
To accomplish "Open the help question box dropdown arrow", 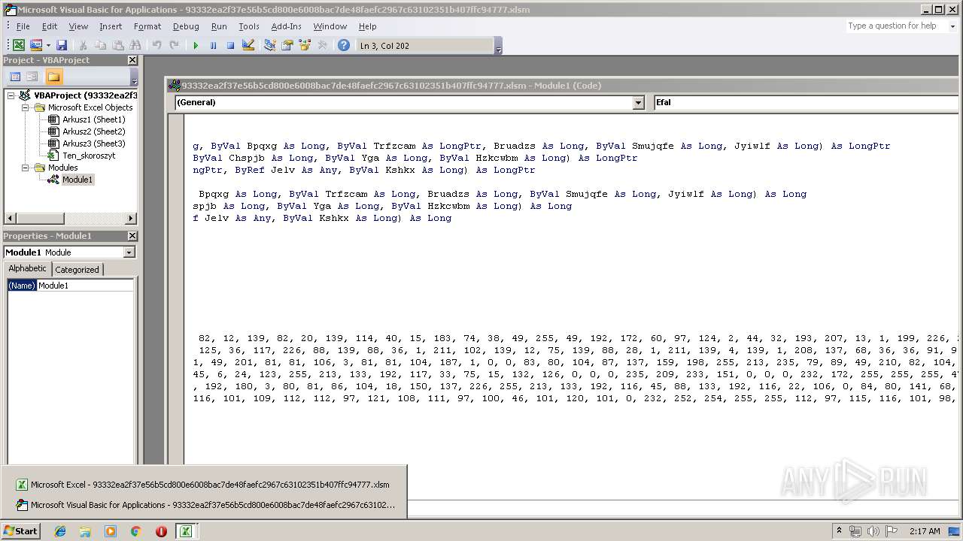I will coord(952,26).
